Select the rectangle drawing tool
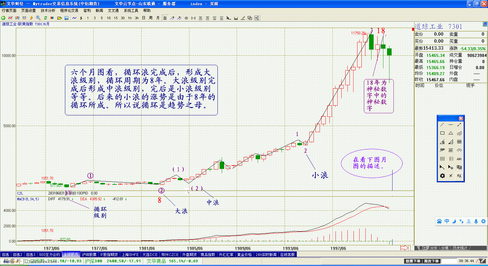 point(442,133)
